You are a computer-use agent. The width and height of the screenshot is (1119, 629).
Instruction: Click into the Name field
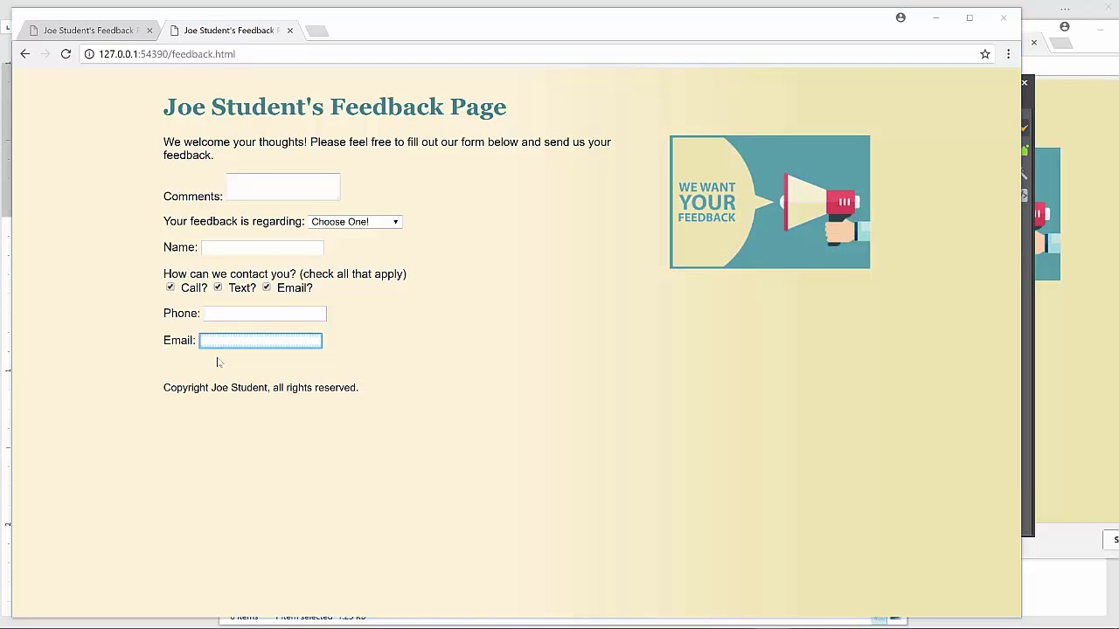pyautogui.click(x=262, y=247)
